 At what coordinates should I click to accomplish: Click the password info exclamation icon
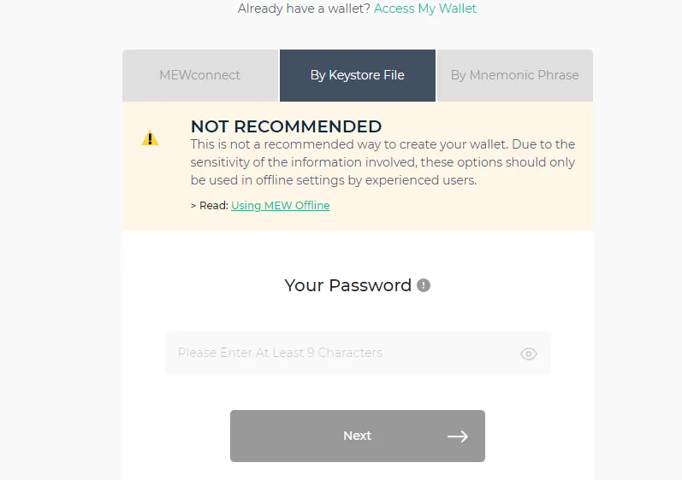[x=424, y=285]
